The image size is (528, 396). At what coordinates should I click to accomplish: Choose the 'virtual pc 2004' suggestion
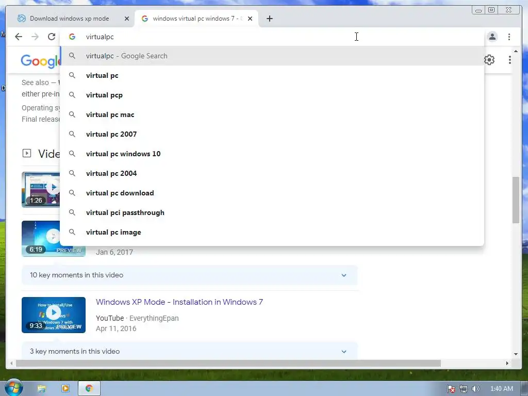click(x=272, y=173)
